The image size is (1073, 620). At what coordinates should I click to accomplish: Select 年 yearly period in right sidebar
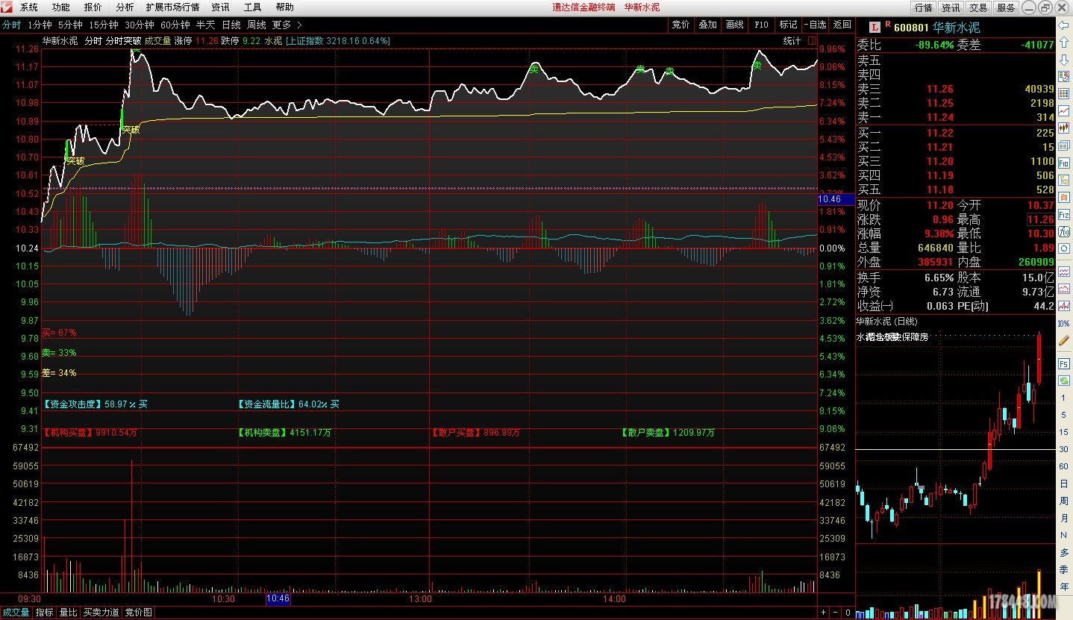(1064, 586)
